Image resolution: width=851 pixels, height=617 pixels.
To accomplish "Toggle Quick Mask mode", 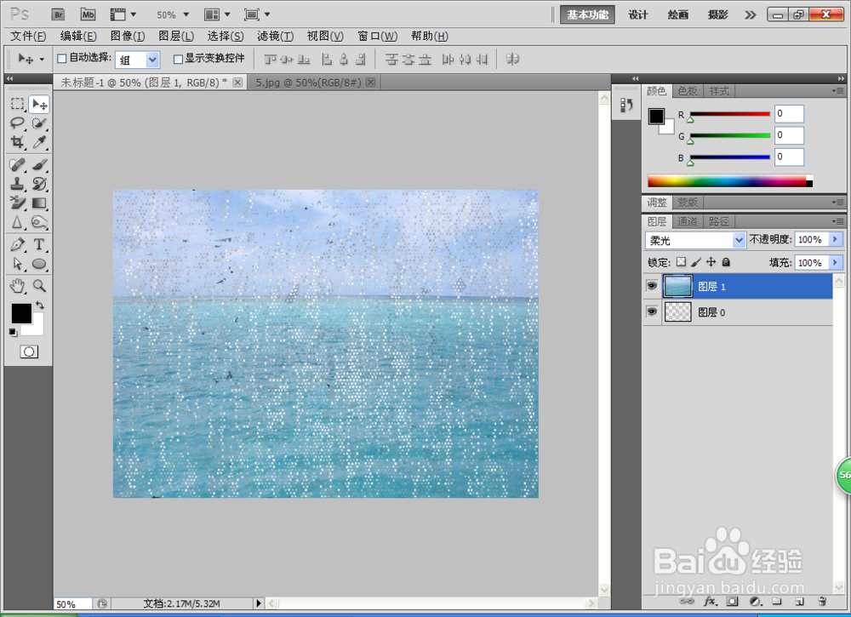I will (29, 351).
